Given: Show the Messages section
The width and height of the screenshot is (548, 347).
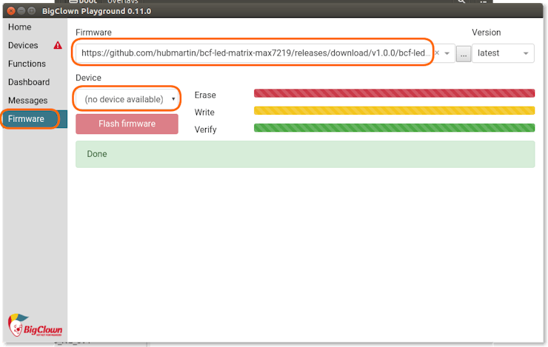Looking at the screenshot, I should point(28,101).
